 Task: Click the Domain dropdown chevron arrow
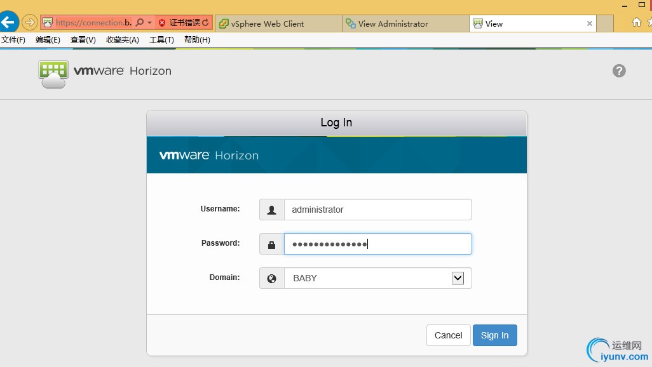point(458,278)
